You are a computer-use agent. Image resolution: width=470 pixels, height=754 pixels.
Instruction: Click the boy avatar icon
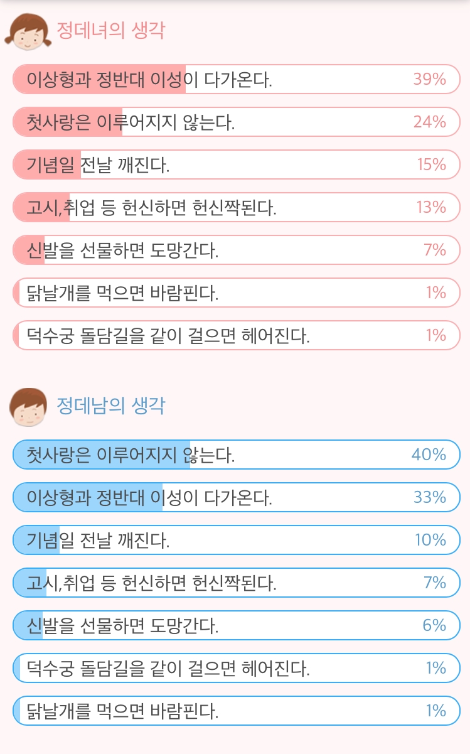(x=28, y=407)
